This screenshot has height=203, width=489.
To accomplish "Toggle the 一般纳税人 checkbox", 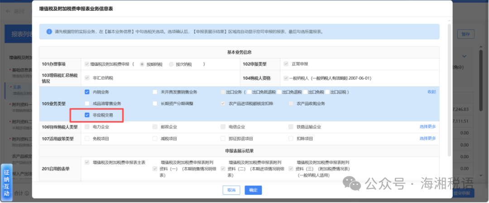I will click(x=286, y=78).
